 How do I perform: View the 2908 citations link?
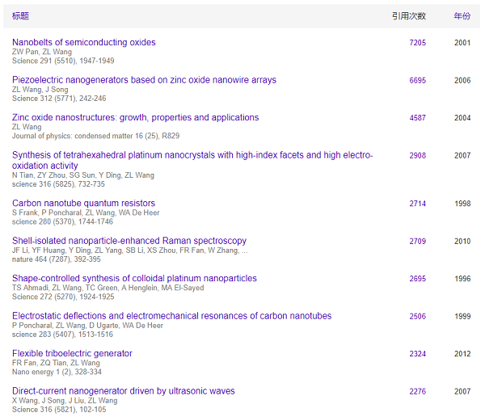(417, 155)
